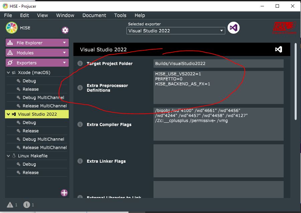Minimize the Projucer window
This screenshot has height=213, width=301.
(262, 6)
